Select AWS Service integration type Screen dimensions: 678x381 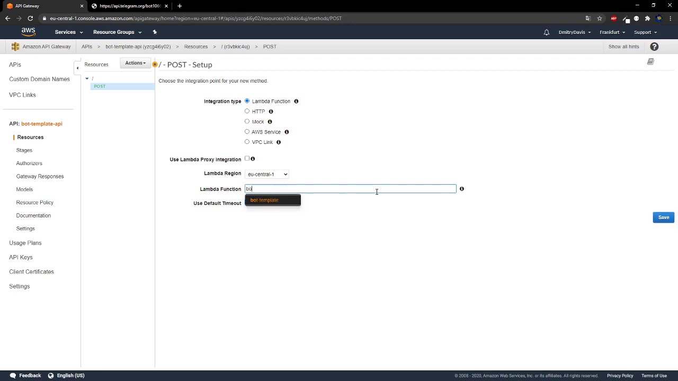[247, 131]
